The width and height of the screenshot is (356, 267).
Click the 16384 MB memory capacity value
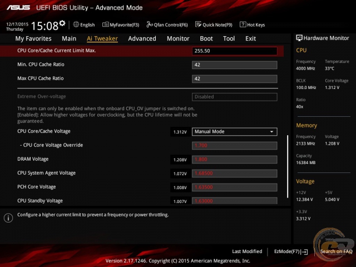coord(306,162)
